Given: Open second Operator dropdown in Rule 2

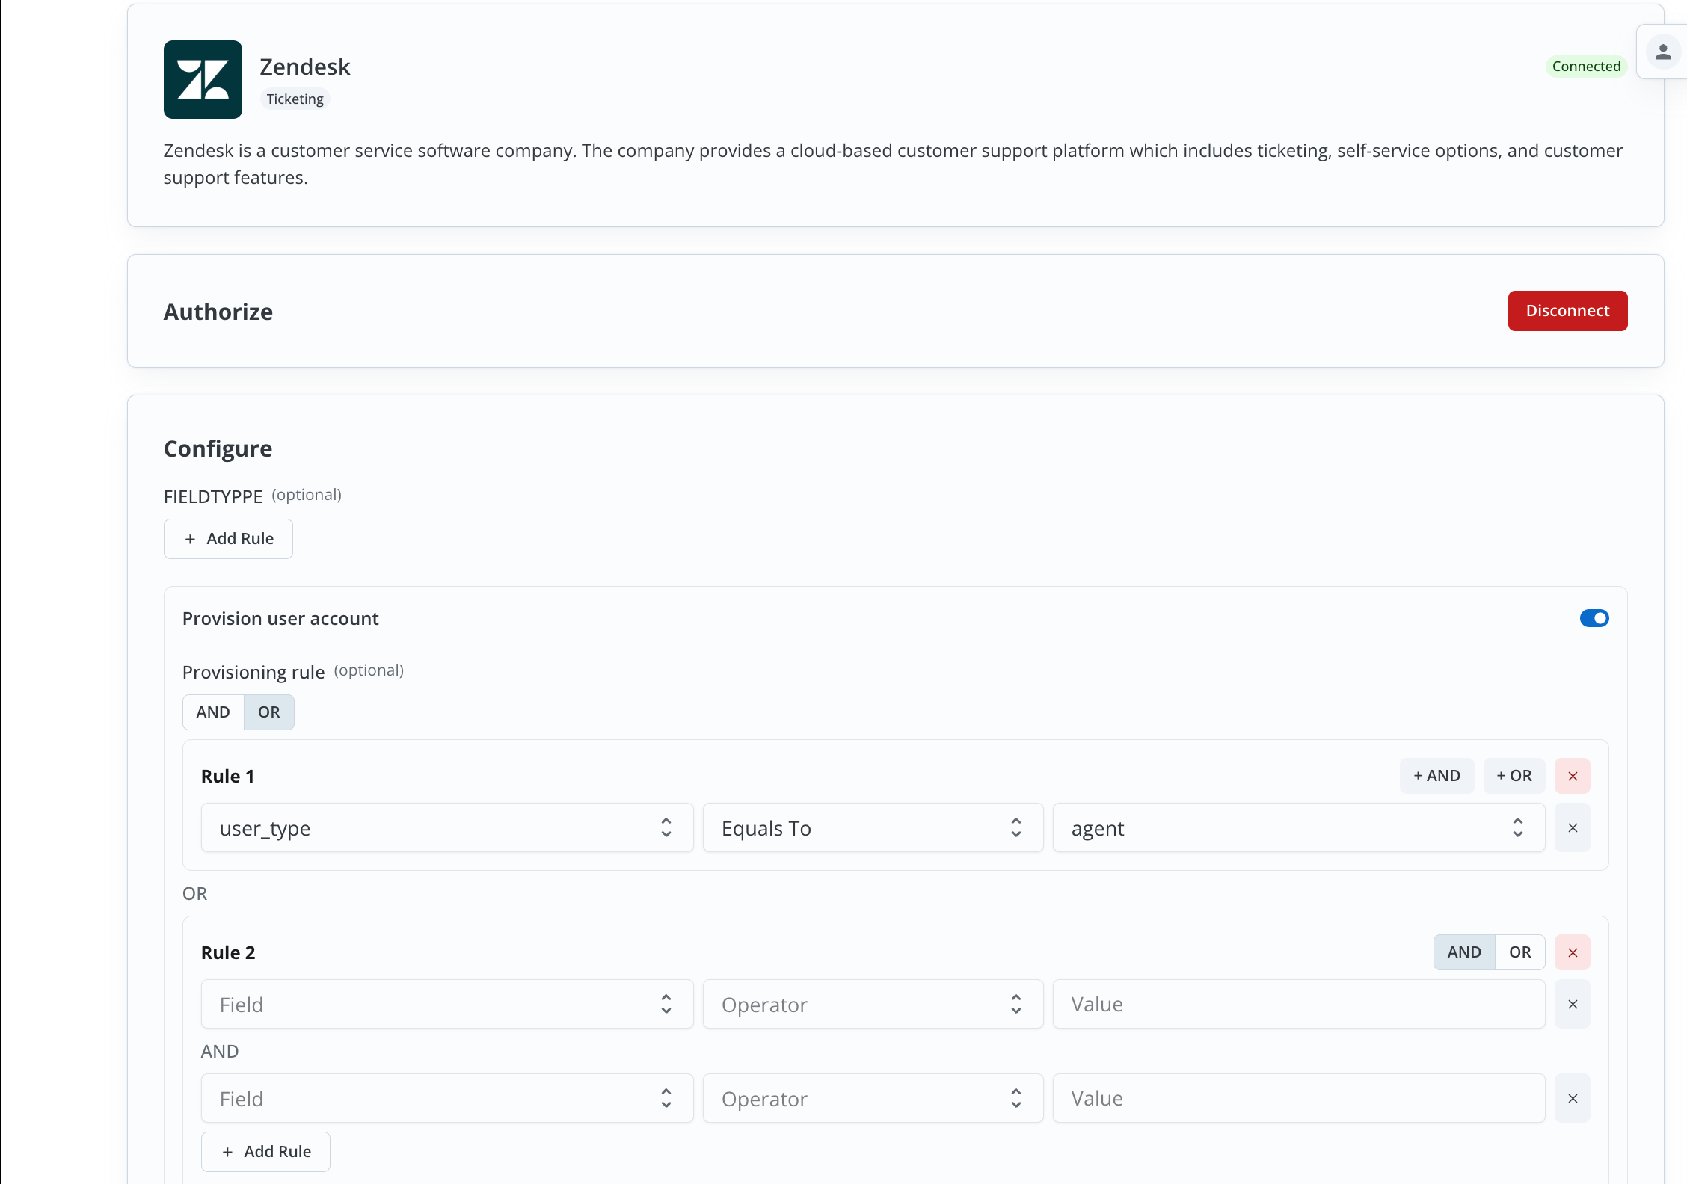Looking at the screenshot, I should (x=873, y=1098).
